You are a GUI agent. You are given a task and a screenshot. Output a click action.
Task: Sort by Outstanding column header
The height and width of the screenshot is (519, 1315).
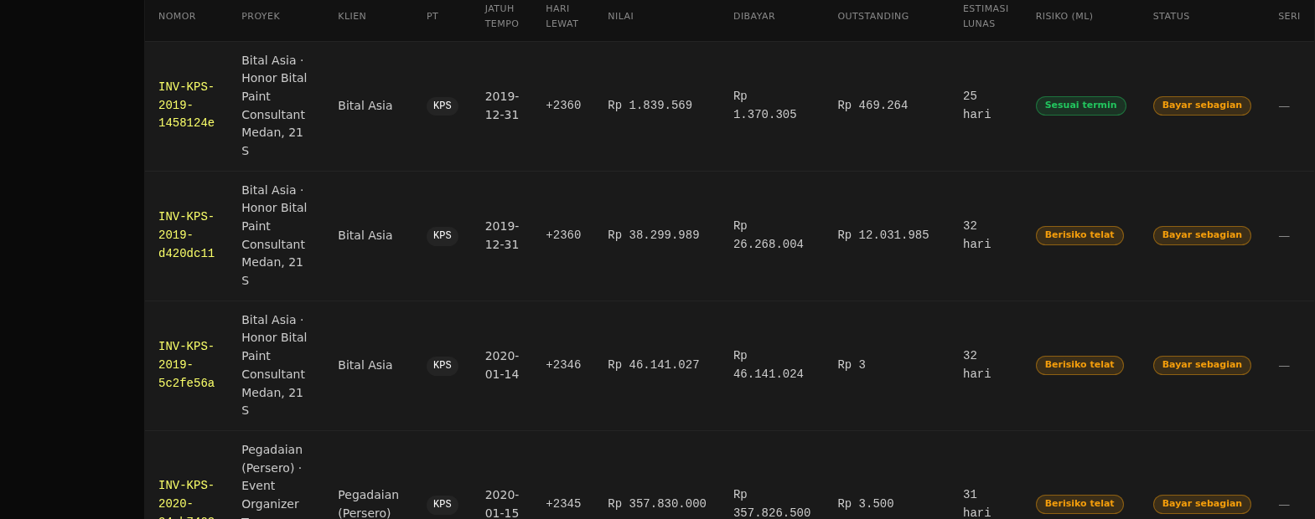click(872, 16)
